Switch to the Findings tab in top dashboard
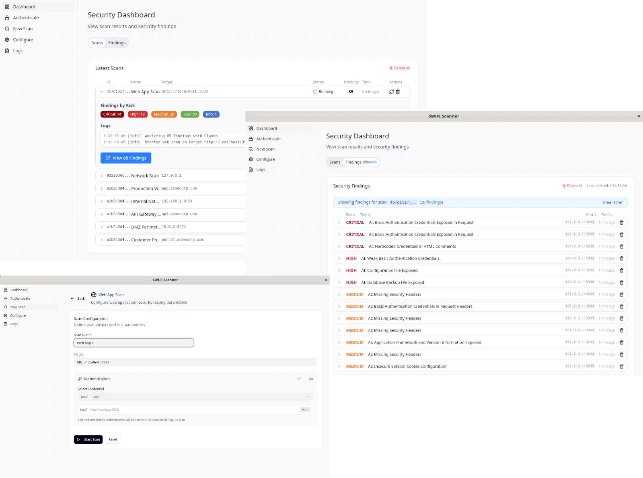643x478 pixels. point(117,43)
